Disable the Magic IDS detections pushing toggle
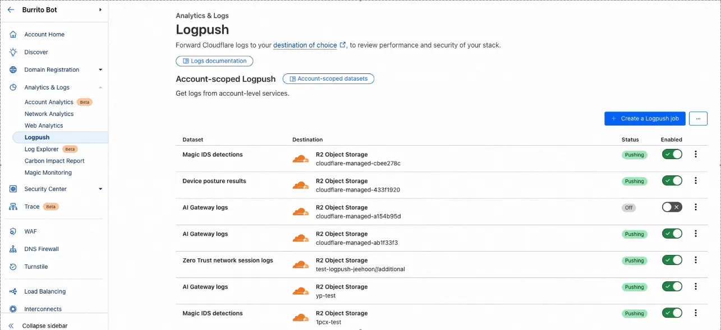 [x=672, y=154]
